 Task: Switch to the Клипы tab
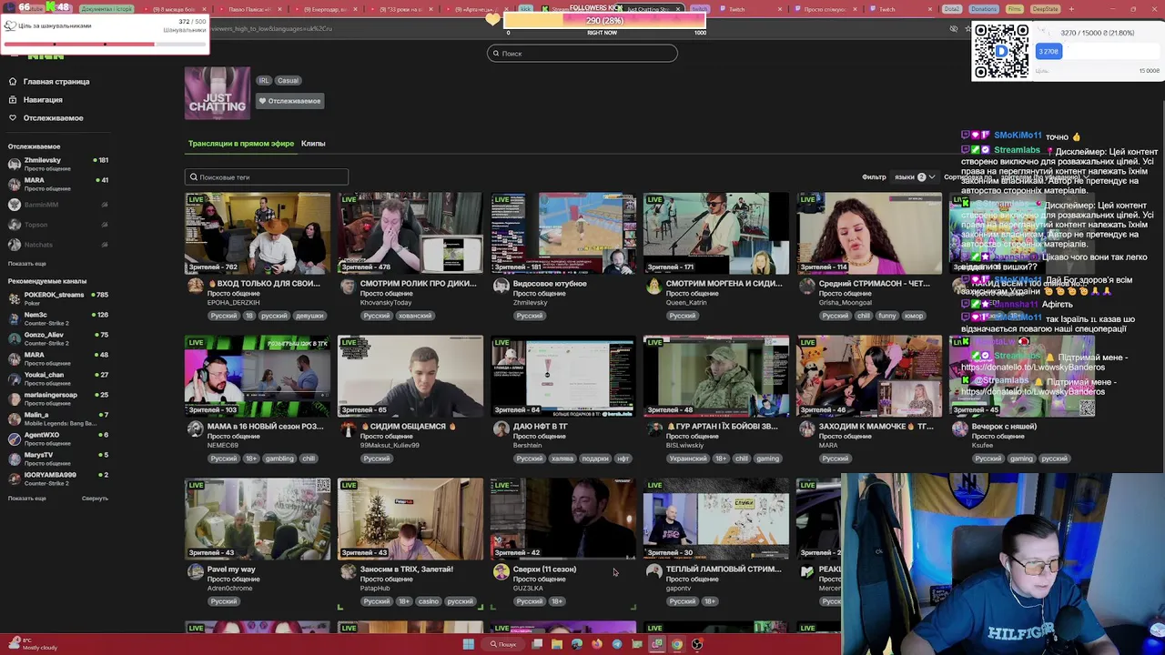pos(313,144)
